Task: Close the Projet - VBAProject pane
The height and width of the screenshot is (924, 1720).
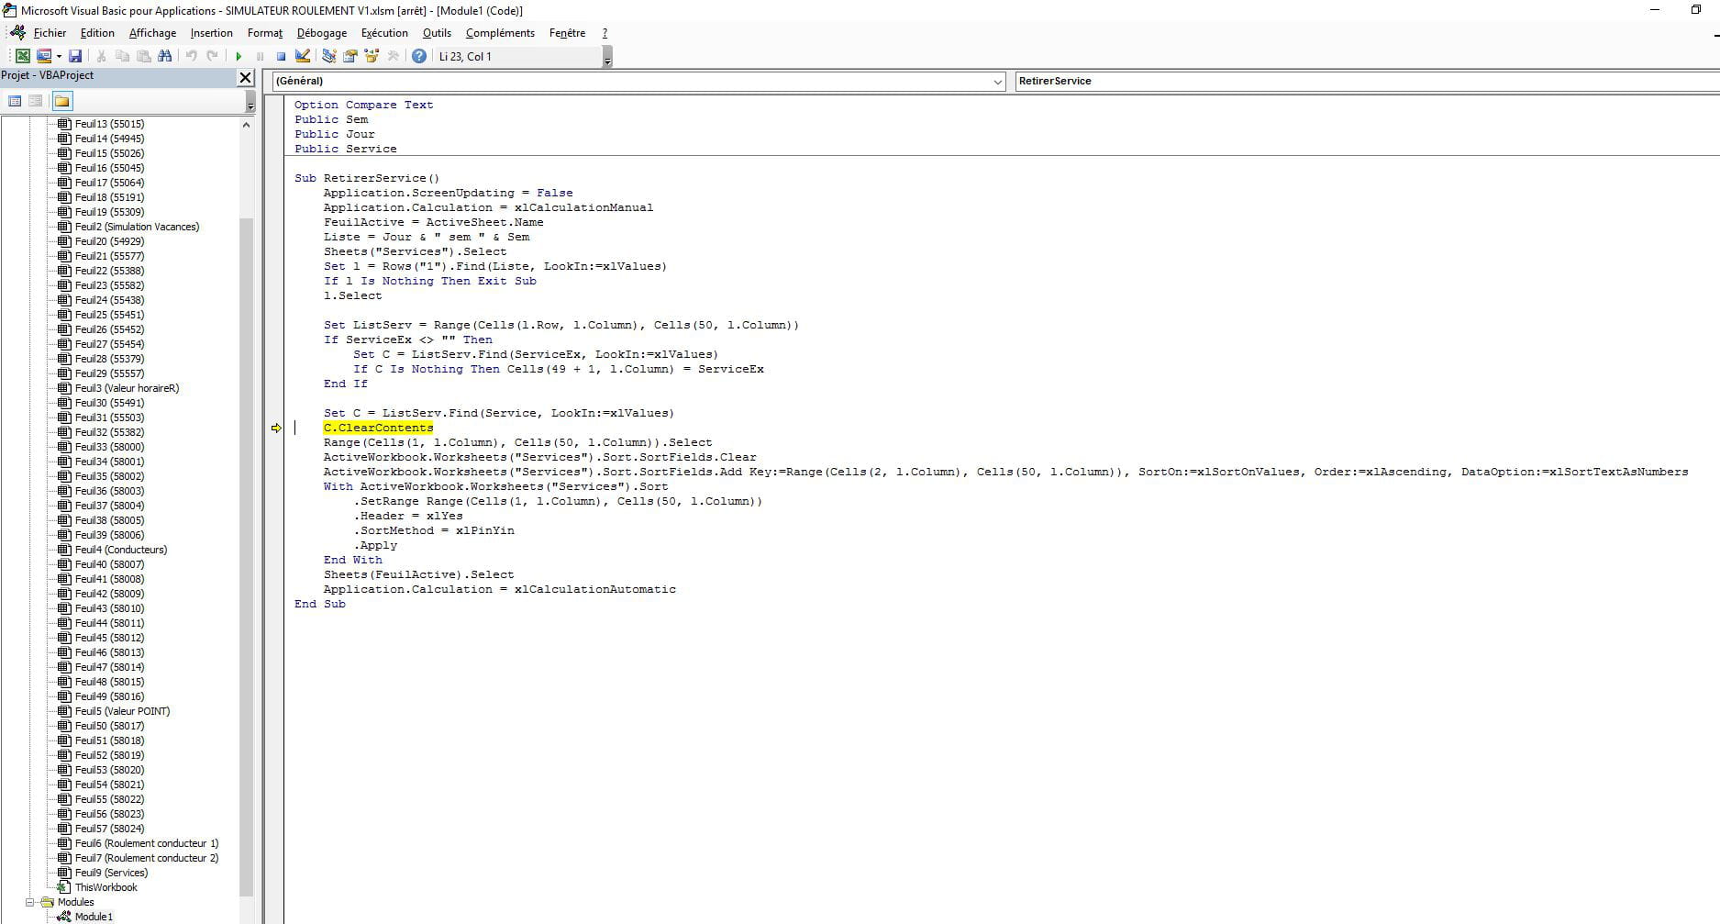Action: click(x=246, y=77)
